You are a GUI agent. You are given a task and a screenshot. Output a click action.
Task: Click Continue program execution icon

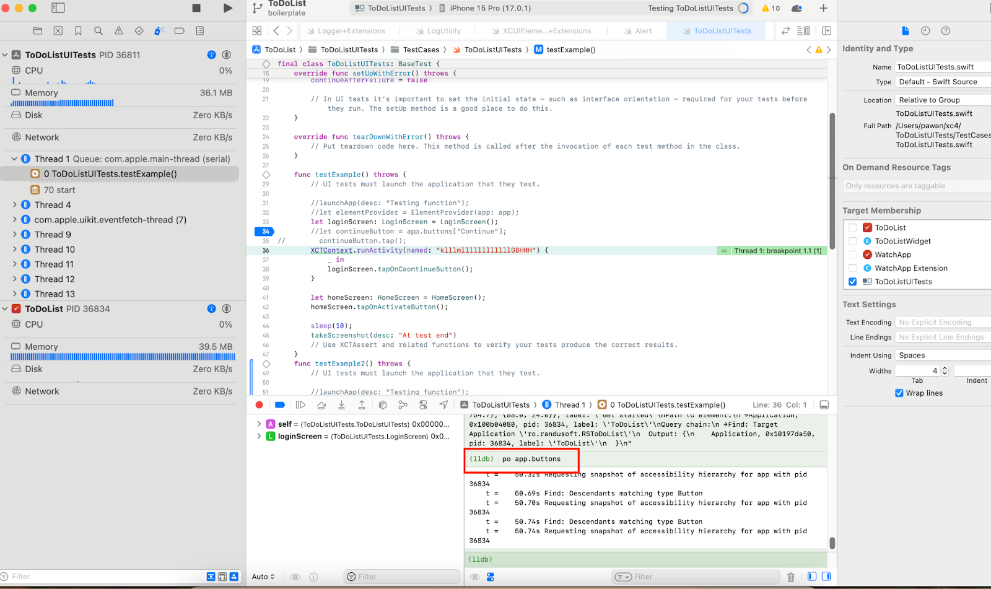(300, 405)
